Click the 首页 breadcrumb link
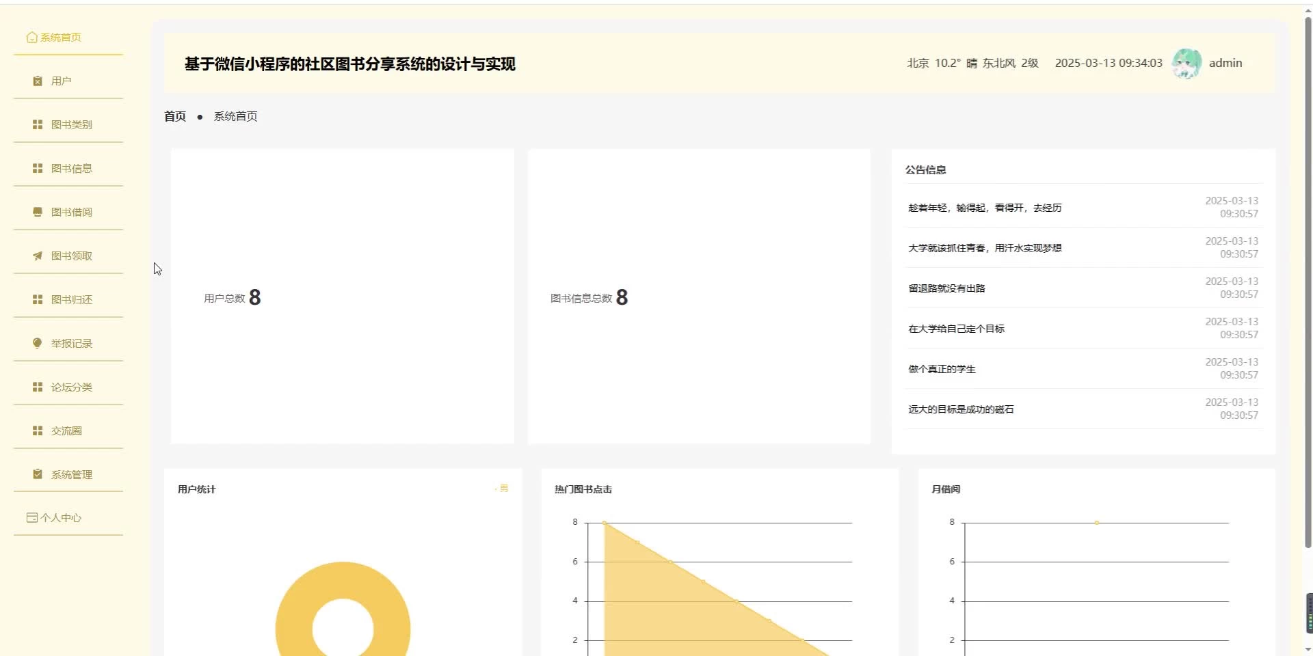The image size is (1313, 656). [x=175, y=116]
